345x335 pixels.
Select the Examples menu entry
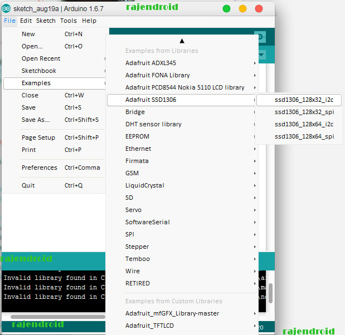tap(55, 83)
